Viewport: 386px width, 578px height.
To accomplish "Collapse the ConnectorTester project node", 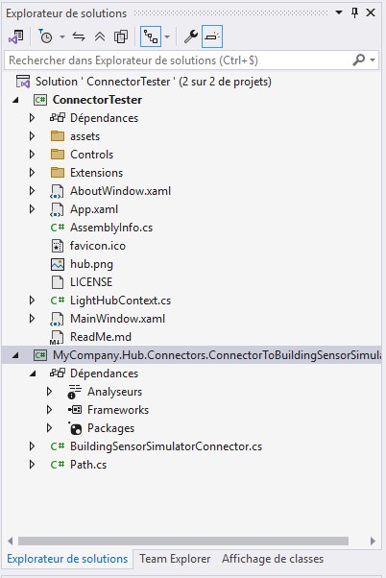I will pos(15,100).
